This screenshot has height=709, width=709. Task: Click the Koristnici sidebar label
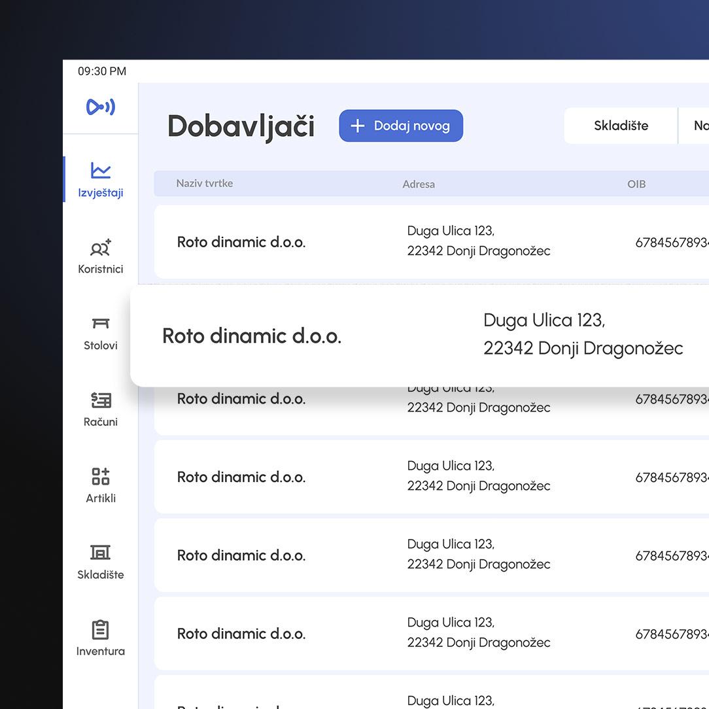coord(100,269)
